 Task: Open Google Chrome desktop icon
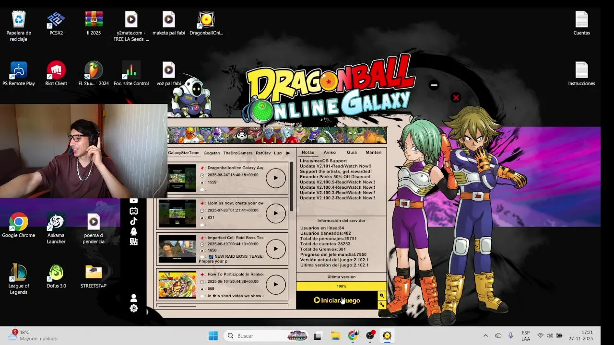coord(19,226)
